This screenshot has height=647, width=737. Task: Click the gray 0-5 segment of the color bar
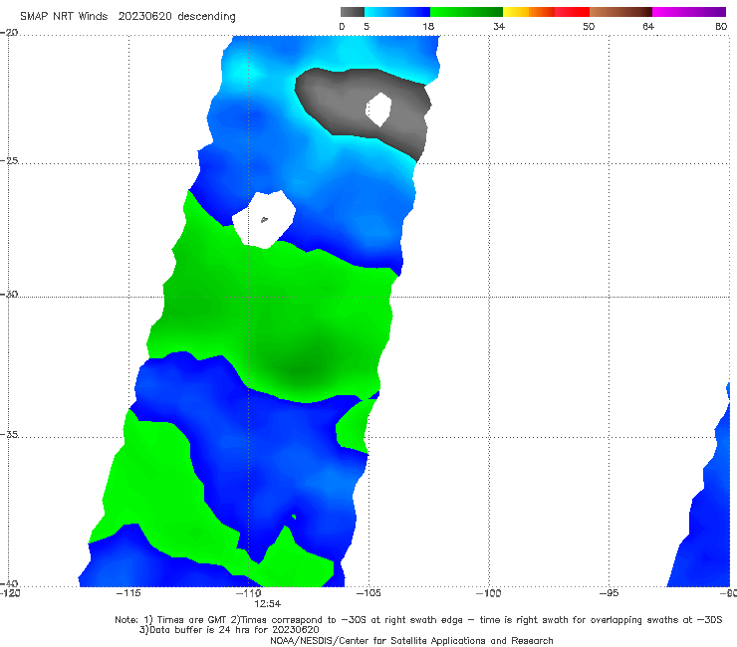click(353, 12)
